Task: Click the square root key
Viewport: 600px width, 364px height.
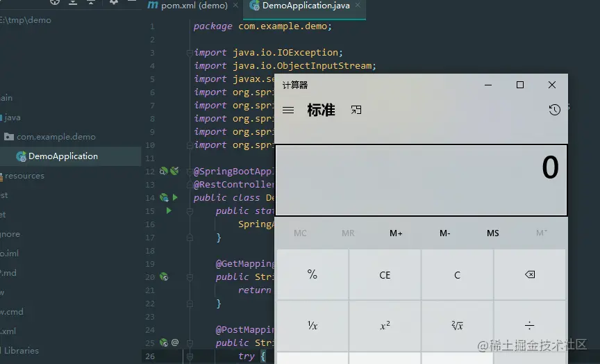Action: click(457, 325)
